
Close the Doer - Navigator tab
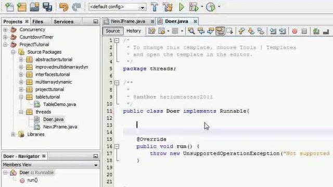coord(44,156)
